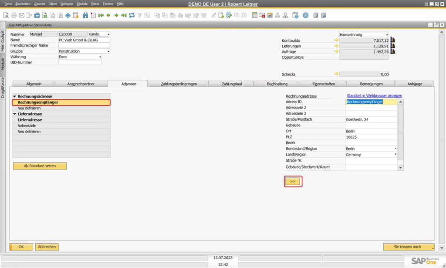
Task: Open the Hilfe menu
Action: point(120,4)
